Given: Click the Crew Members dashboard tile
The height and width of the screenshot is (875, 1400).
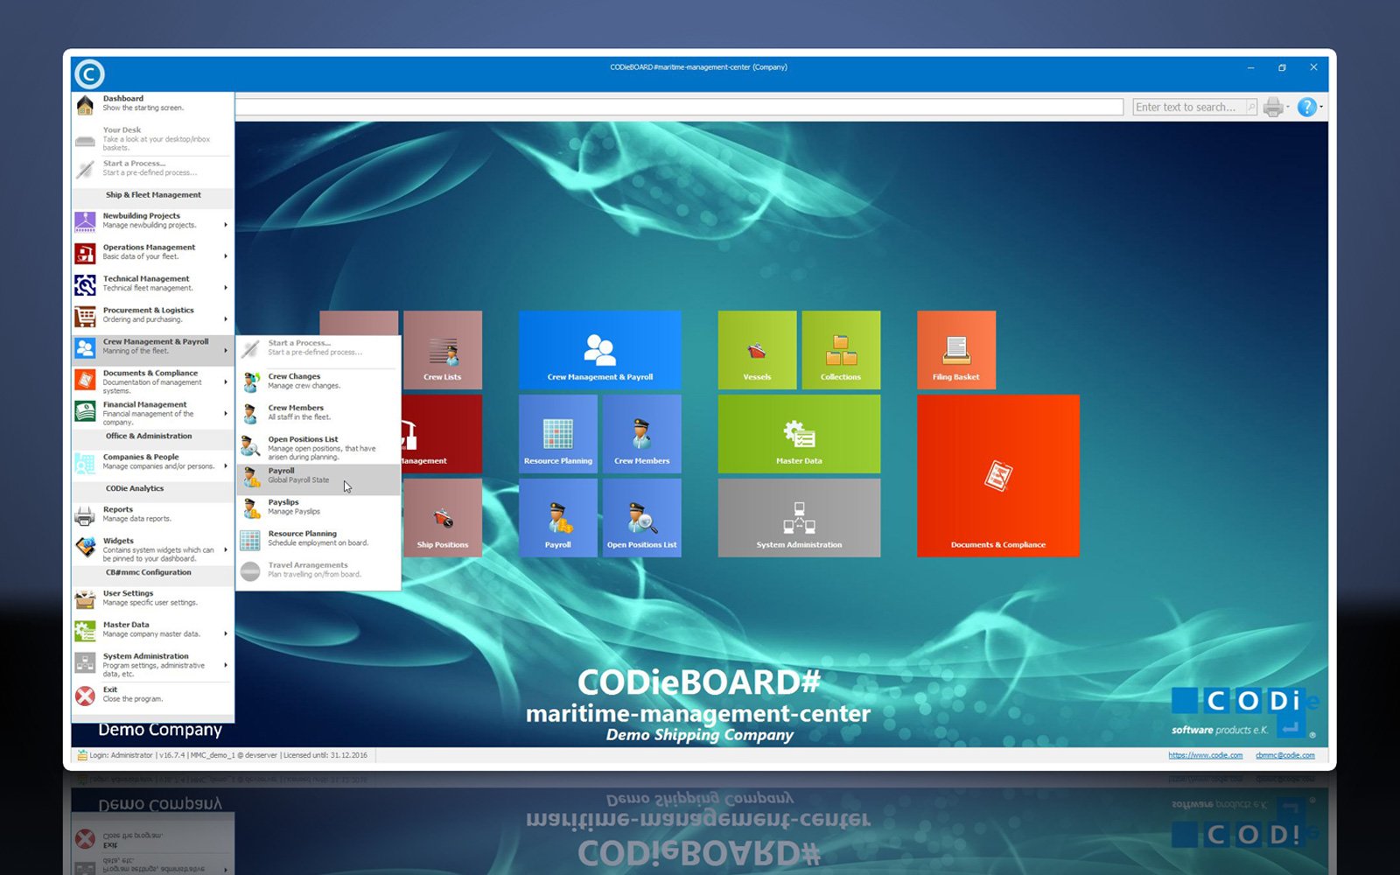Looking at the screenshot, I should tap(642, 434).
